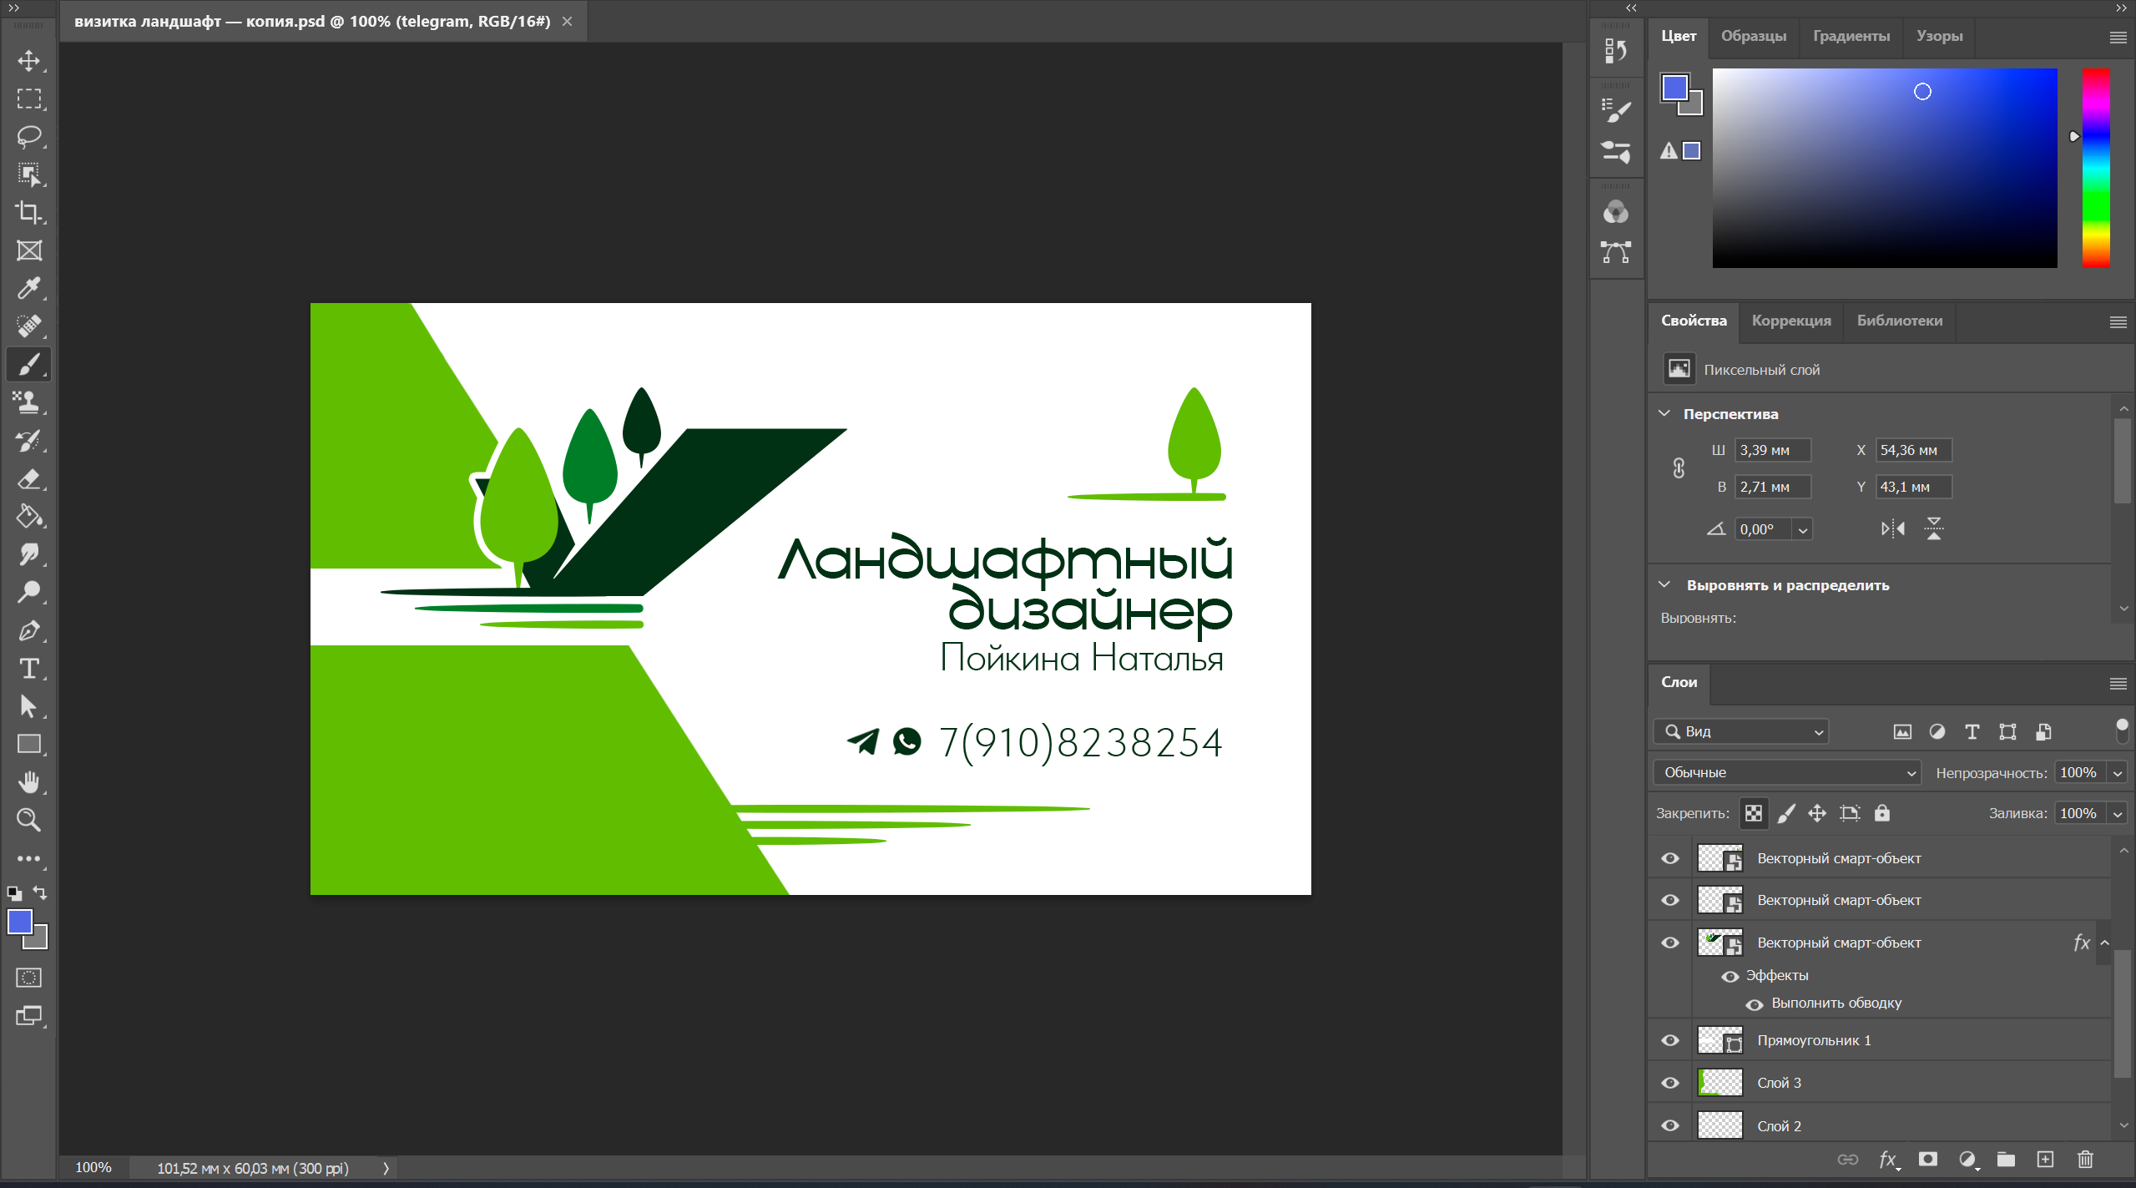Hide the Слой 2 layer
Image resolution: width=2136 pixels, height=1188 pixels.
[1670, 1125]
